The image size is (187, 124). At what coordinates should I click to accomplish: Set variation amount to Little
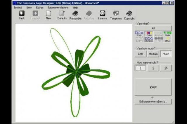[x=141, y=54]
